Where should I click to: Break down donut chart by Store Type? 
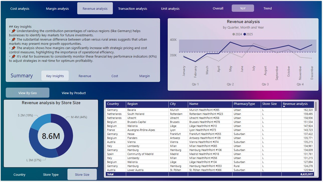coord(51,174)
